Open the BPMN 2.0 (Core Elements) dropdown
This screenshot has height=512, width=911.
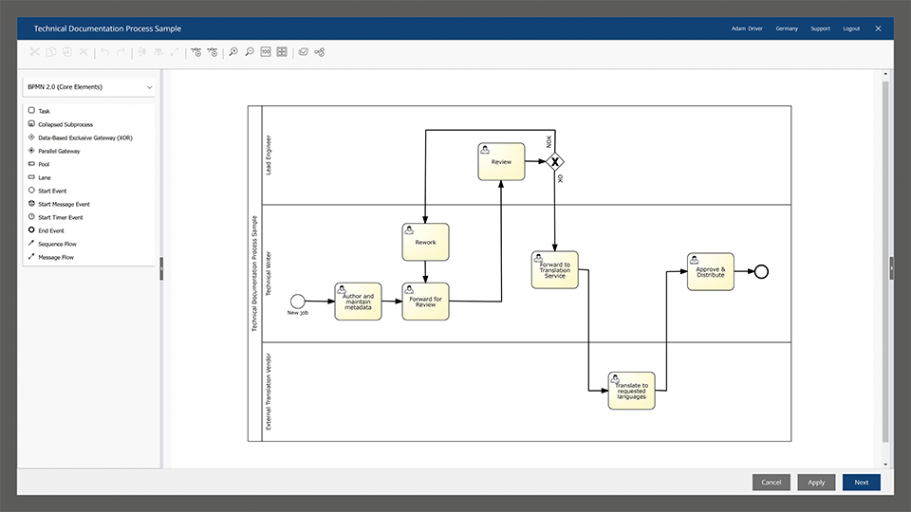click(x=89, y=87)
